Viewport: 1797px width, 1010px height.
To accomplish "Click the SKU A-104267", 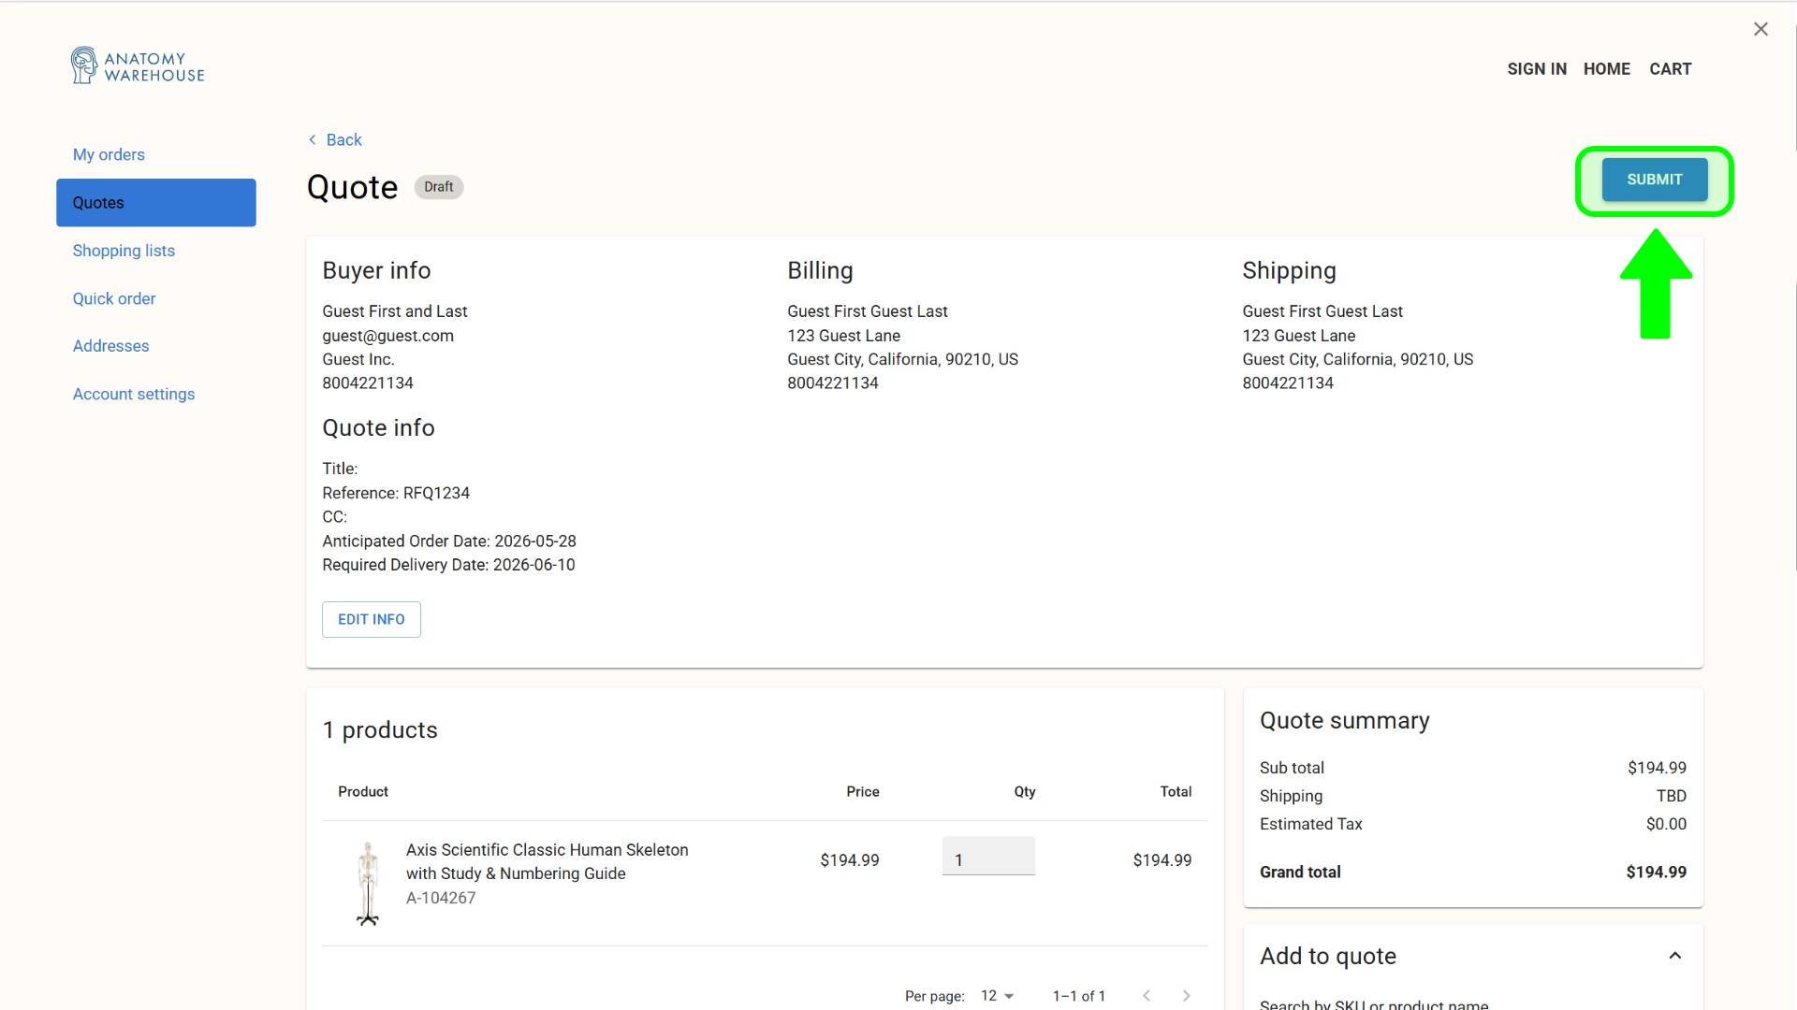I will (441, 898).
